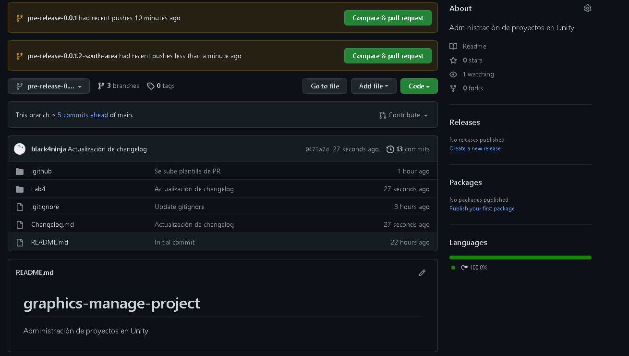The image size is (629, 356).
Task: Open the black4ninja author link
Action: [x=48, y=149]
